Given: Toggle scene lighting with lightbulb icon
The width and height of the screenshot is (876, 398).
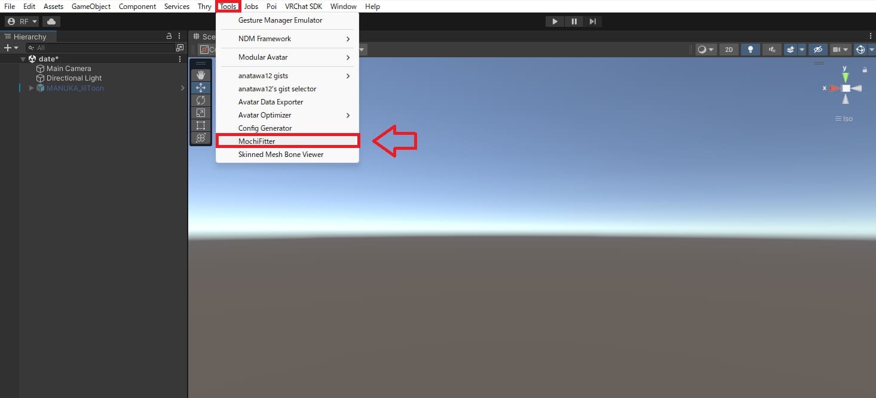Looking at the screenshot, I should (751, 50).
